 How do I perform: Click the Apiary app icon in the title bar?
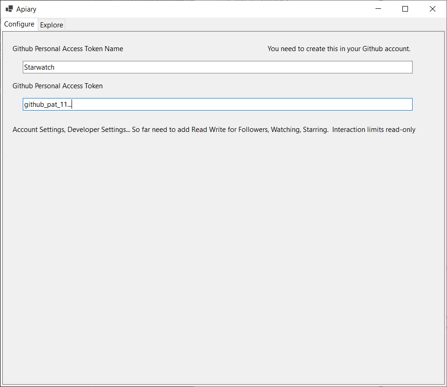pyautogui.click(x=8, y=9)
